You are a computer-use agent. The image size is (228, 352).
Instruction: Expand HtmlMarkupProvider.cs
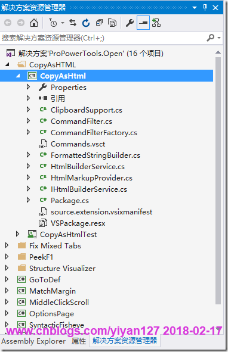point(29,177)
